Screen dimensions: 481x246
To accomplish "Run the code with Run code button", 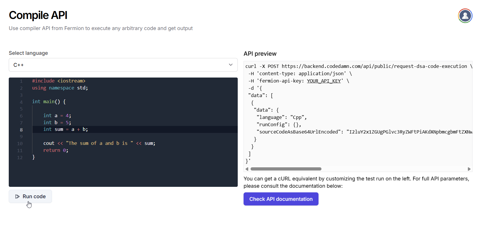I will coord(30,196).
